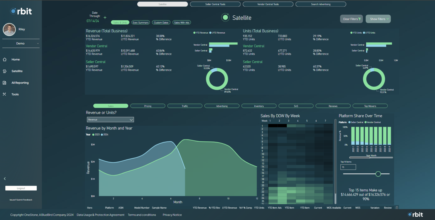The height and width of the screenshot is (220, 435).
Task: Click the Sales By DOW vertical scrollbar
Action: click(x=335, y=156)
